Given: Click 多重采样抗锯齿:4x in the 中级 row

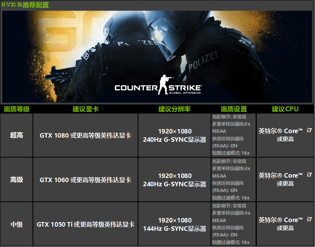Looking at the screenshot, I should [231, 213].
